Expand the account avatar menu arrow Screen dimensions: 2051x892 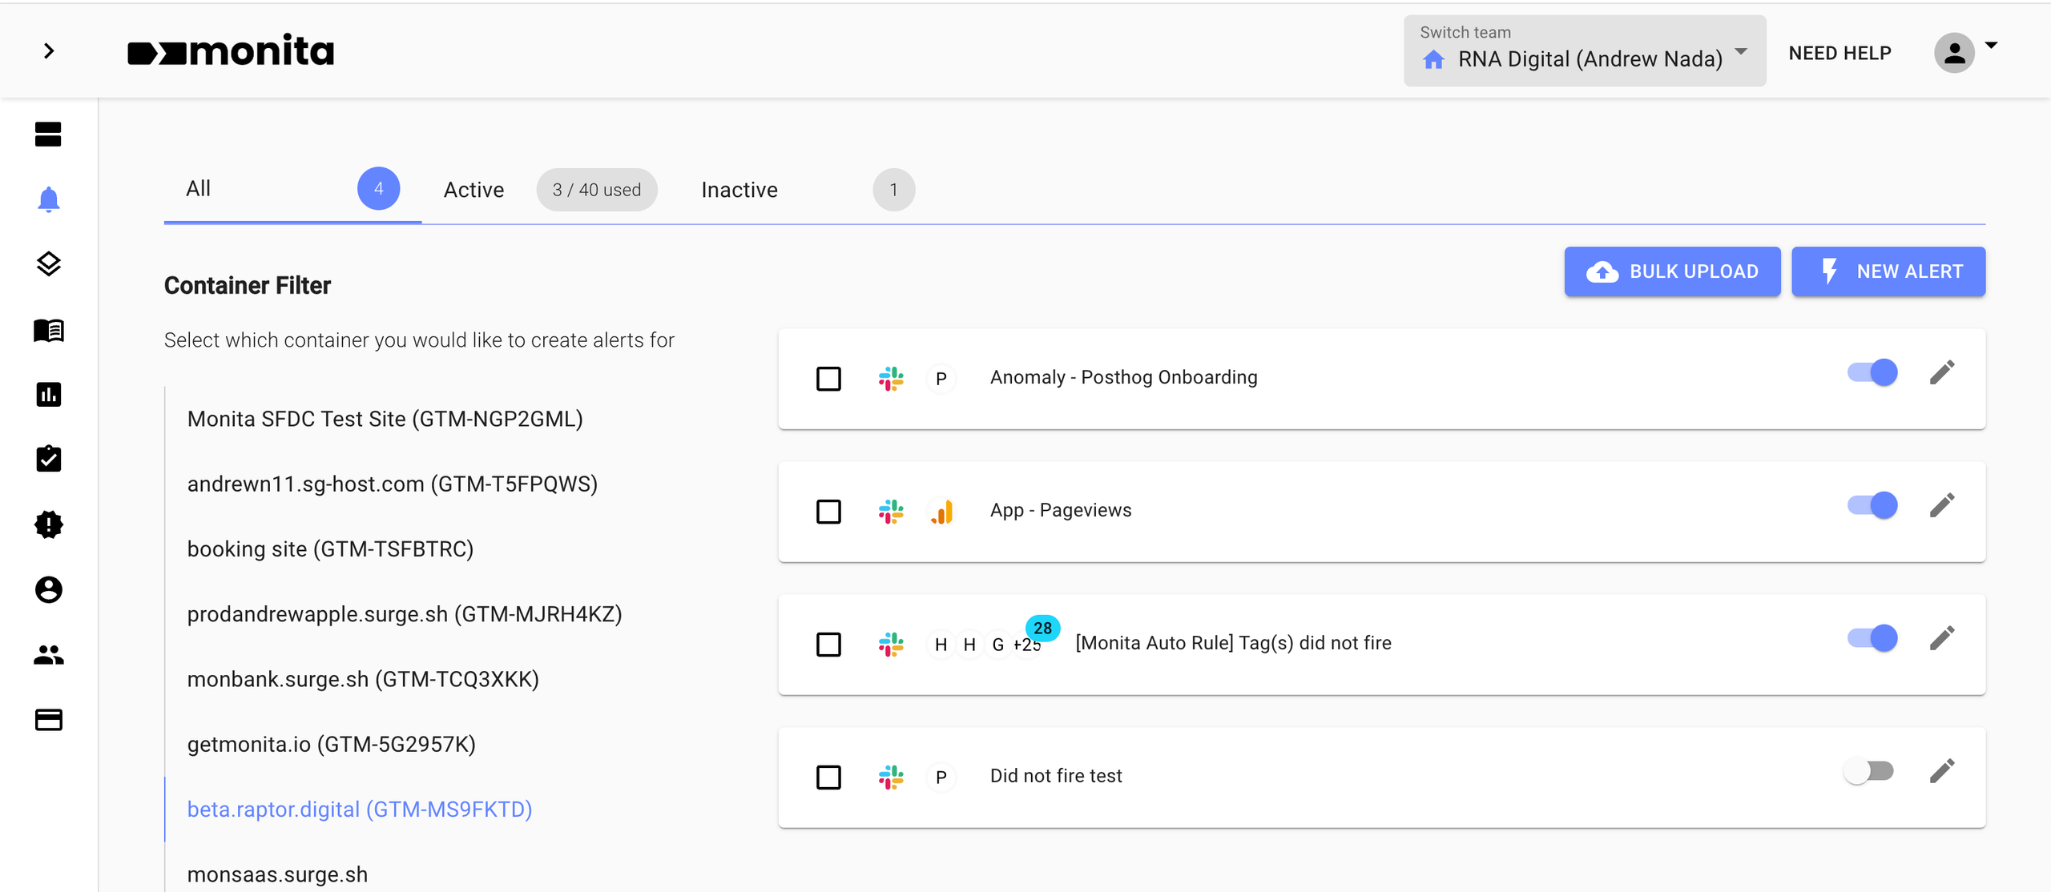click(1994, 48)
